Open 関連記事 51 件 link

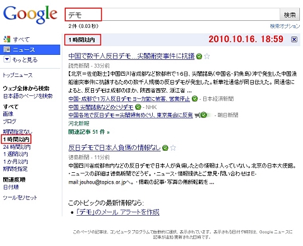pyautogui.click(x=89, y=132)
